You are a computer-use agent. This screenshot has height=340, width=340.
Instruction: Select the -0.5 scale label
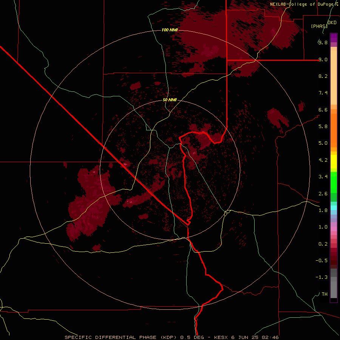321,261
